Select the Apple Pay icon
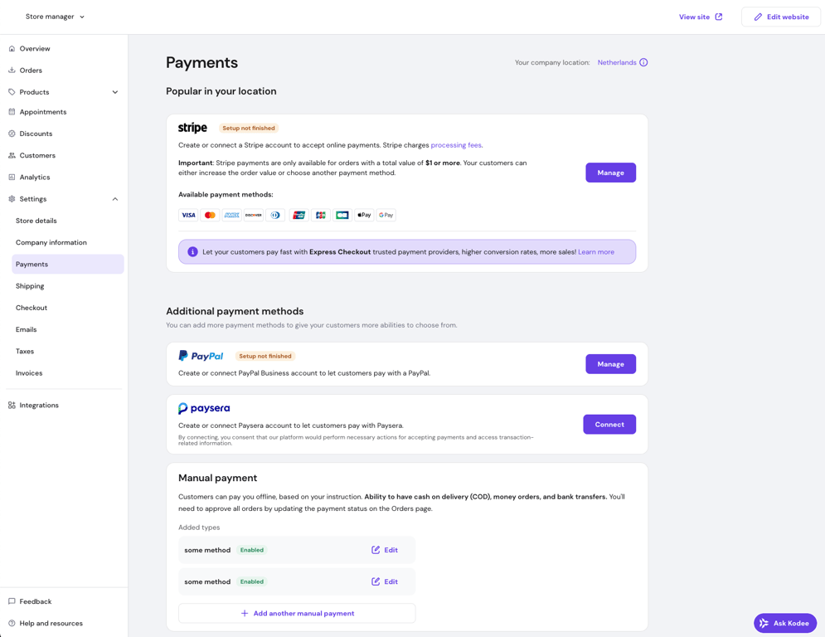The width and height of the screenshot is (825, 637). 363,215
